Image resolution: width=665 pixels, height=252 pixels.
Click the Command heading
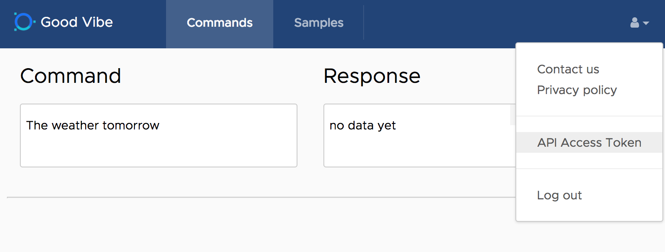[x=70, y=76]
